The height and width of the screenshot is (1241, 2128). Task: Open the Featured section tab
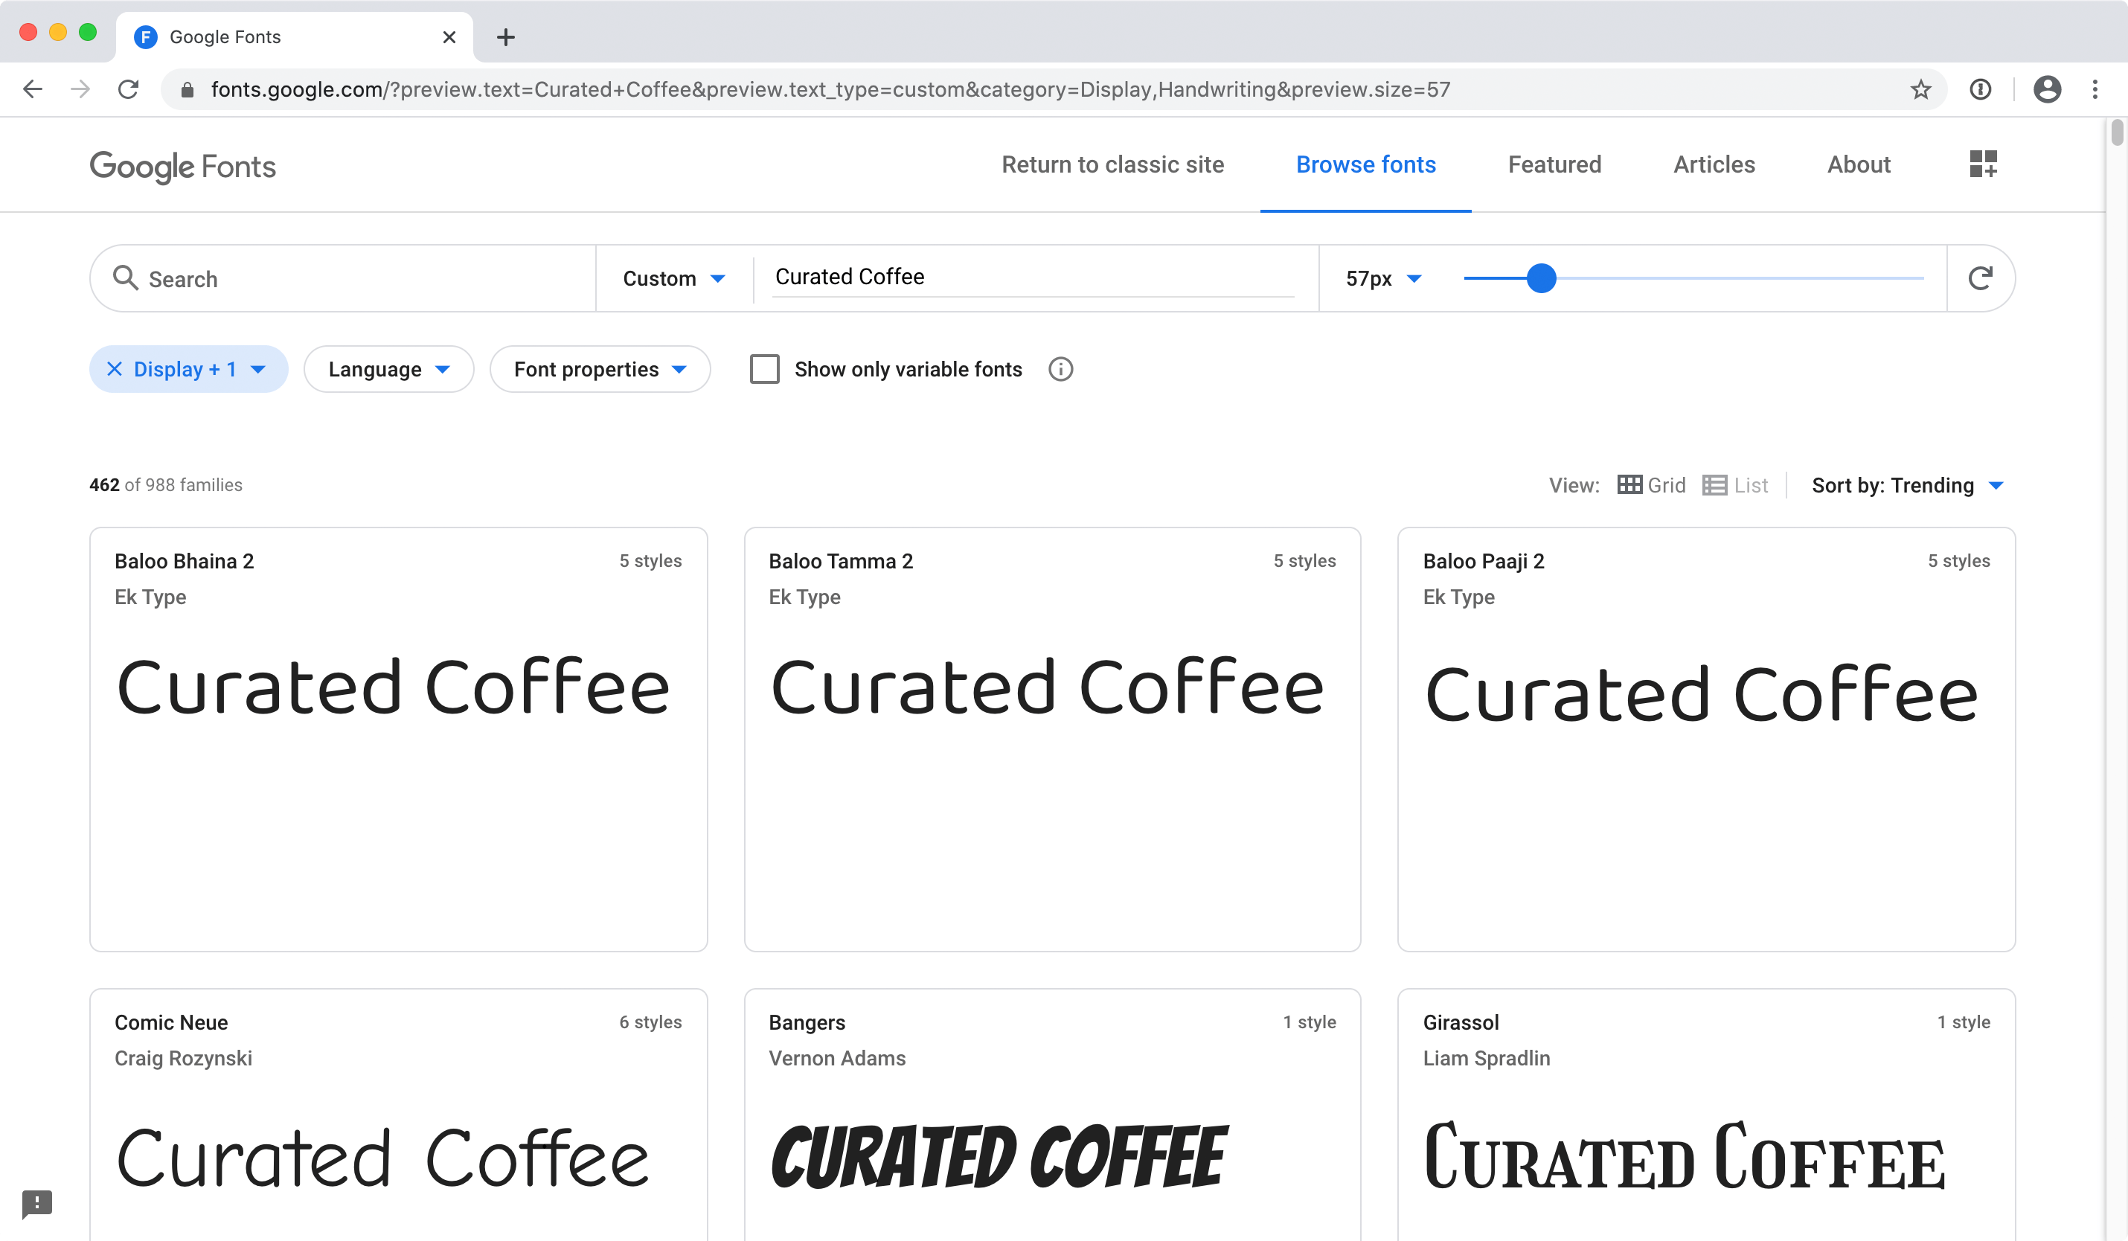1554,164
